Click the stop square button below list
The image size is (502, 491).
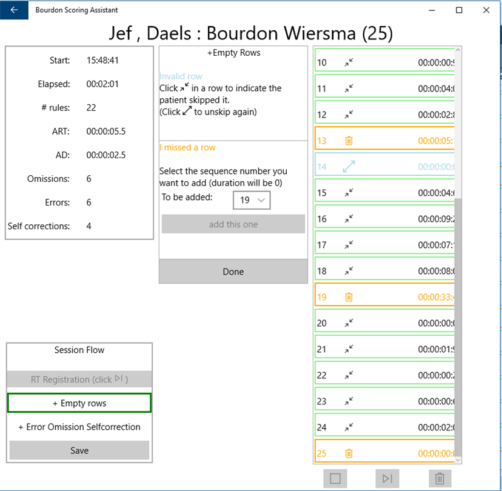tap(335, 478)
